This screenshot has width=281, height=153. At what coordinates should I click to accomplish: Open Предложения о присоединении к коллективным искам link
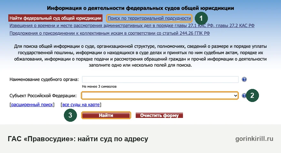point(110,33)
